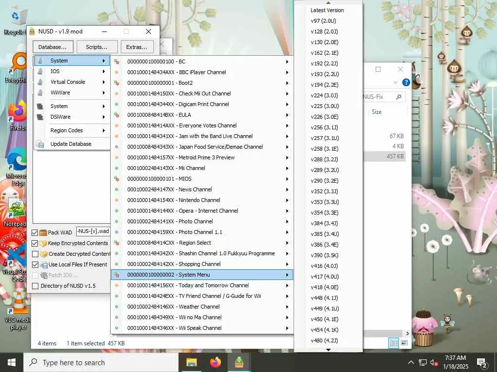Click the Pack WAD box icon
497x372 pixels.
pyautogui.click(x=43, y=232)
